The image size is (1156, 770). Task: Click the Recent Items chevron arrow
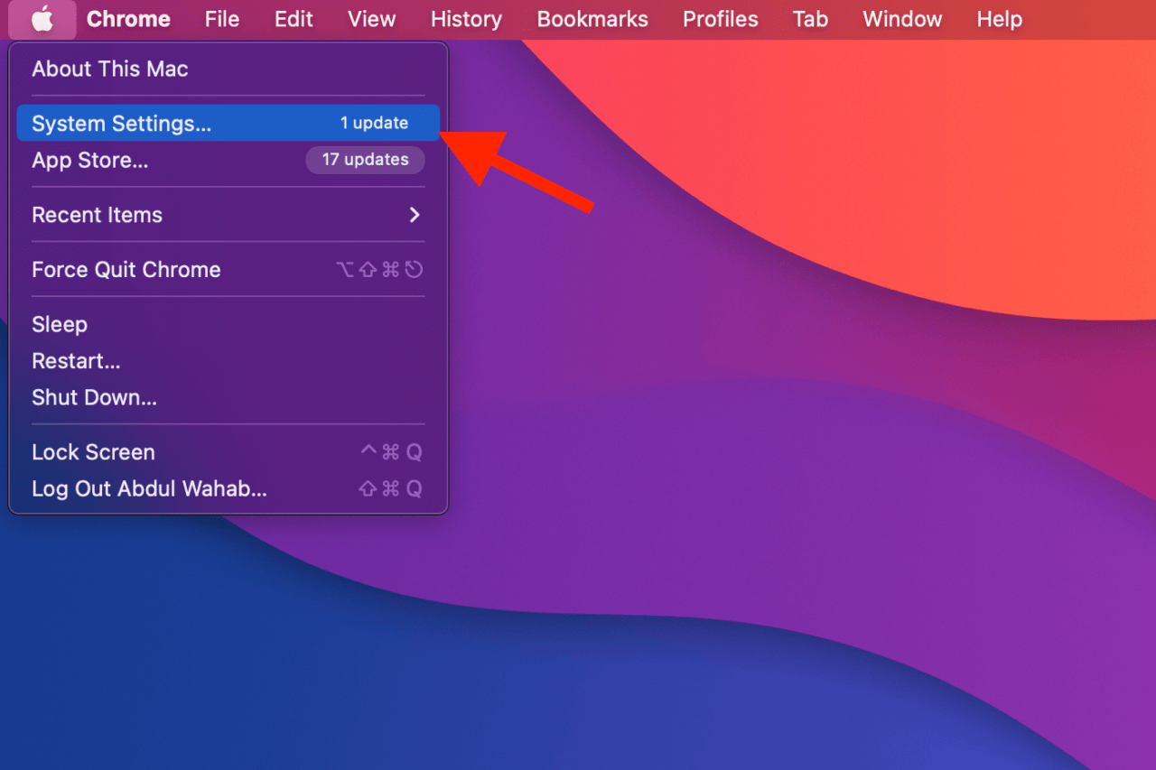[x=415, y=215]
